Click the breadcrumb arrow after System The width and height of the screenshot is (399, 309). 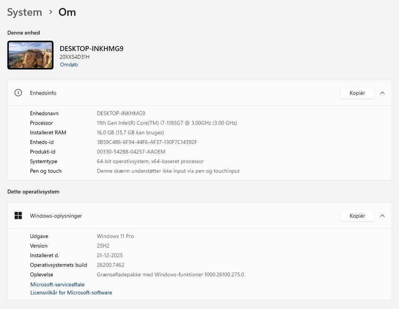[x=51, y=12]
